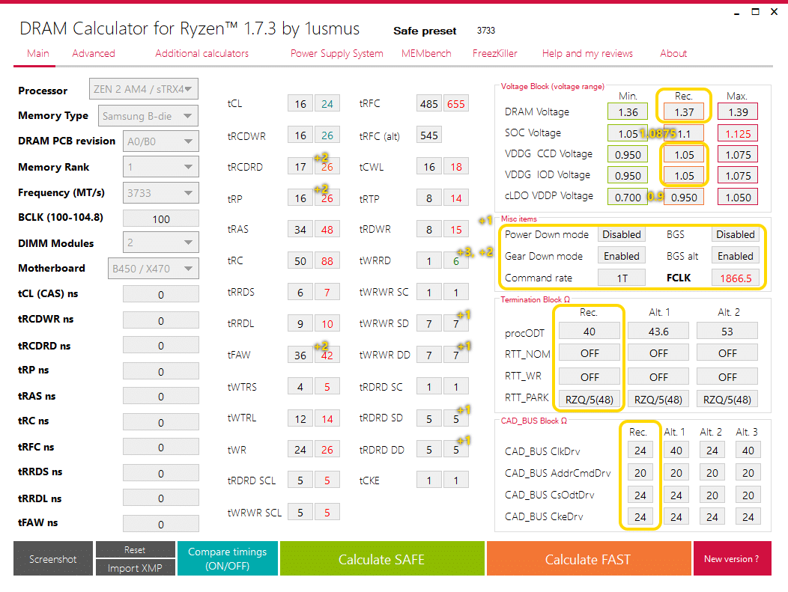Image resolution: width=788 pixels, height=592 pixels.
Task: Expand the Motherboard dropdown
Action: point(153,269)
